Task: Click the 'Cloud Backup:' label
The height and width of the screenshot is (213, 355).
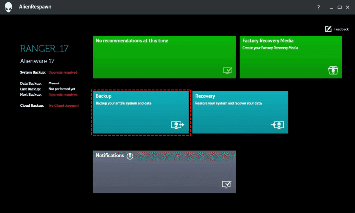Action: [x=32, y=106]
